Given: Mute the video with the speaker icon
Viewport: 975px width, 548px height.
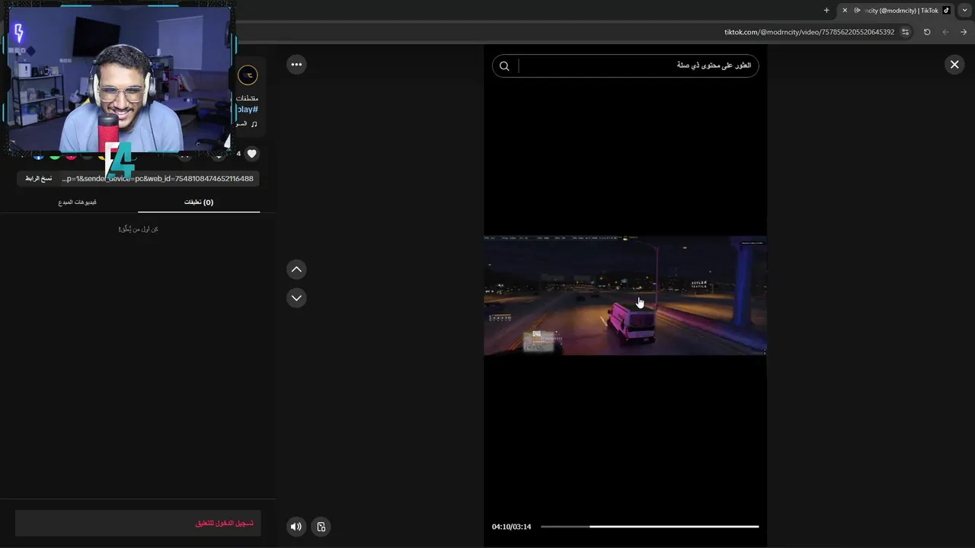Looking at the screenshot, I should (x=296, y=527).
